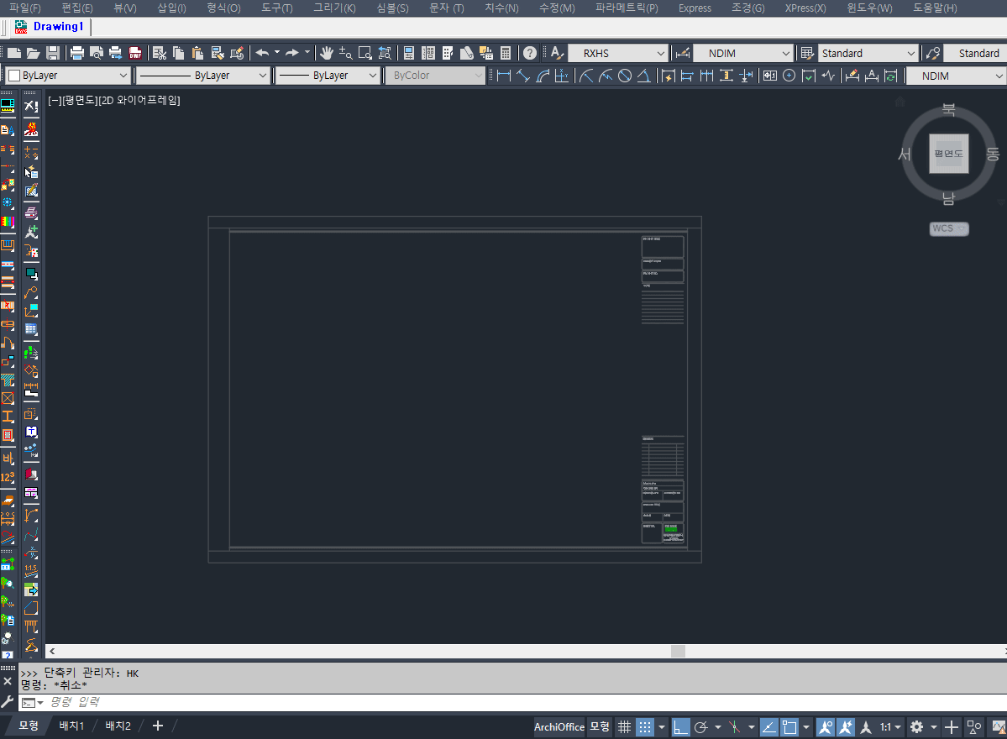Toggle Ortho mode in status bar
The height and width of the screenshot is (739, 1007).
[681, 726]
